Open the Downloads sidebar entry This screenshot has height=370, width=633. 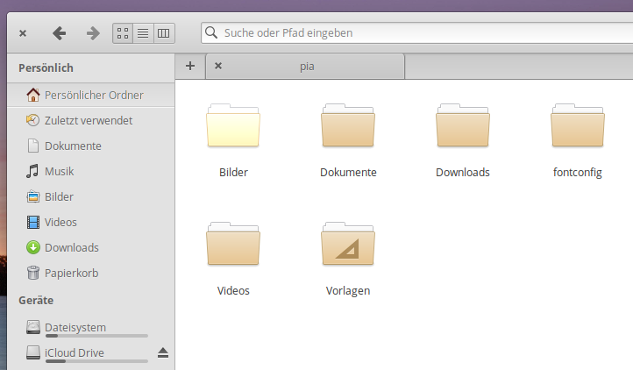click(71, 247)
